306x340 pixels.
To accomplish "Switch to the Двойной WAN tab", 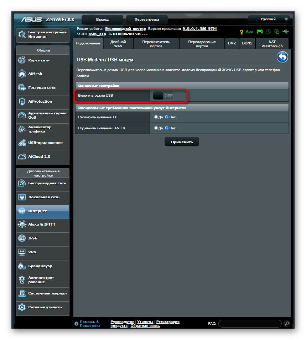I will coord(118,44).
